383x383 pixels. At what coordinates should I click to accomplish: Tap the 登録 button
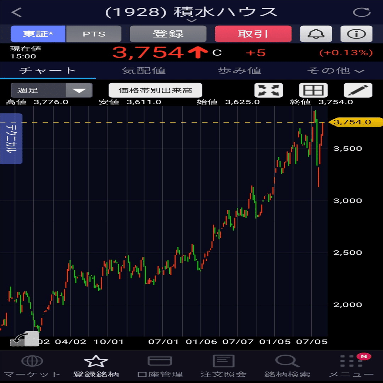[168, 34]
